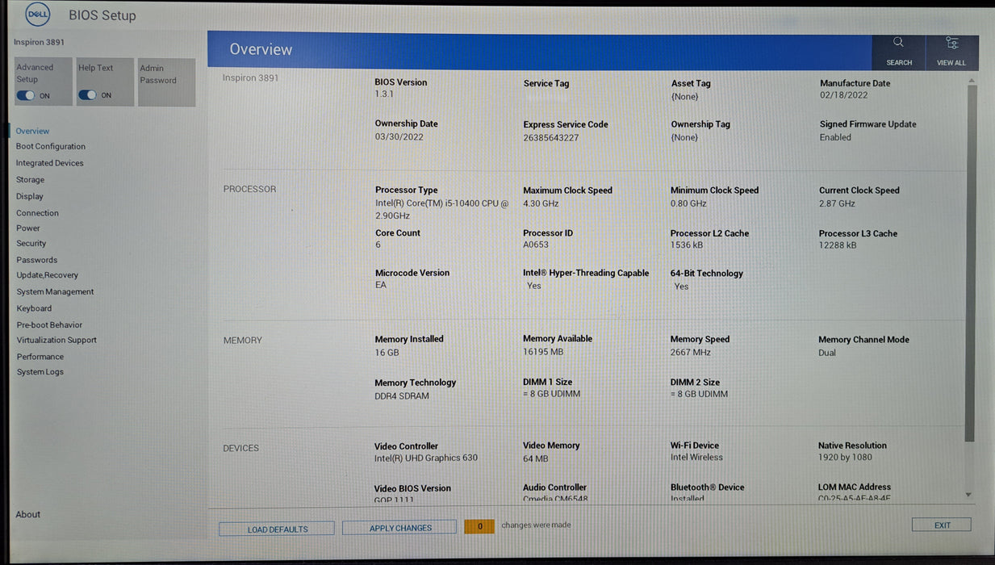Open Pre-boot Behavior section
The width and height of the screenshot is (995, 565).
pyautogui.click(x=49, y=324)
